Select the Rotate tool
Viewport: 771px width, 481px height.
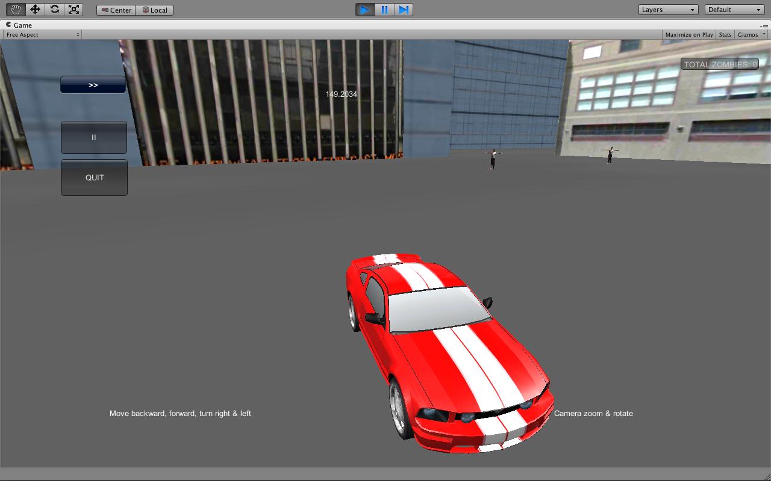(x=54, y=10)
